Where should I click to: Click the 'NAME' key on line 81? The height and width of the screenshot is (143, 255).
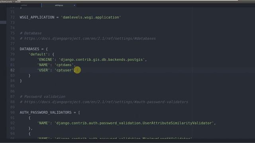pyautogui.click(x=43, y=65)
